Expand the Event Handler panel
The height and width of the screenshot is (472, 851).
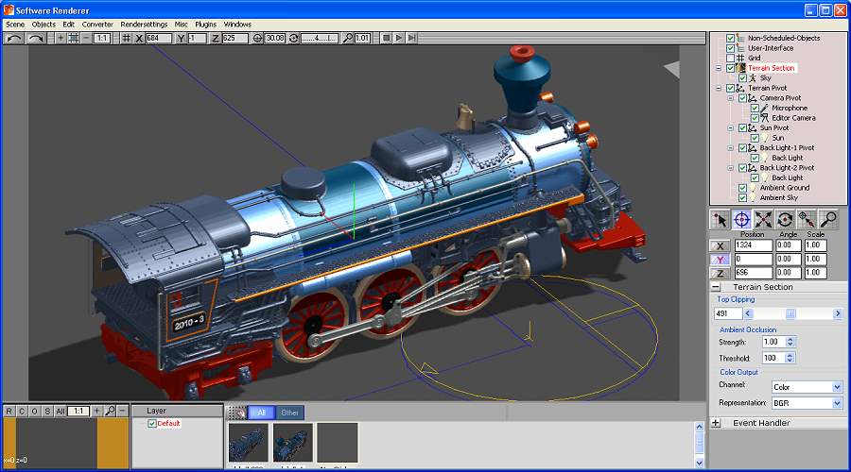point(716,423)
